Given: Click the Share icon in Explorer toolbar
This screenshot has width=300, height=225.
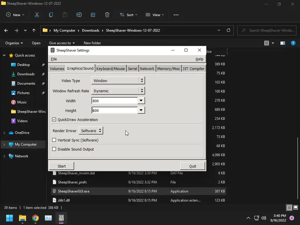Looking at the screenshot, I should (x=93, y=15).
